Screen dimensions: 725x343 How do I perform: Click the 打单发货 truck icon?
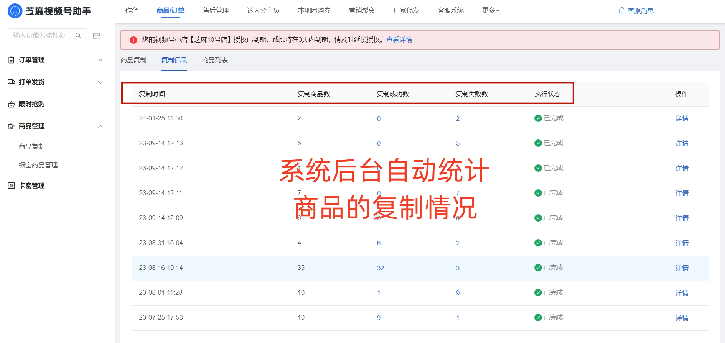pos(12,82)
